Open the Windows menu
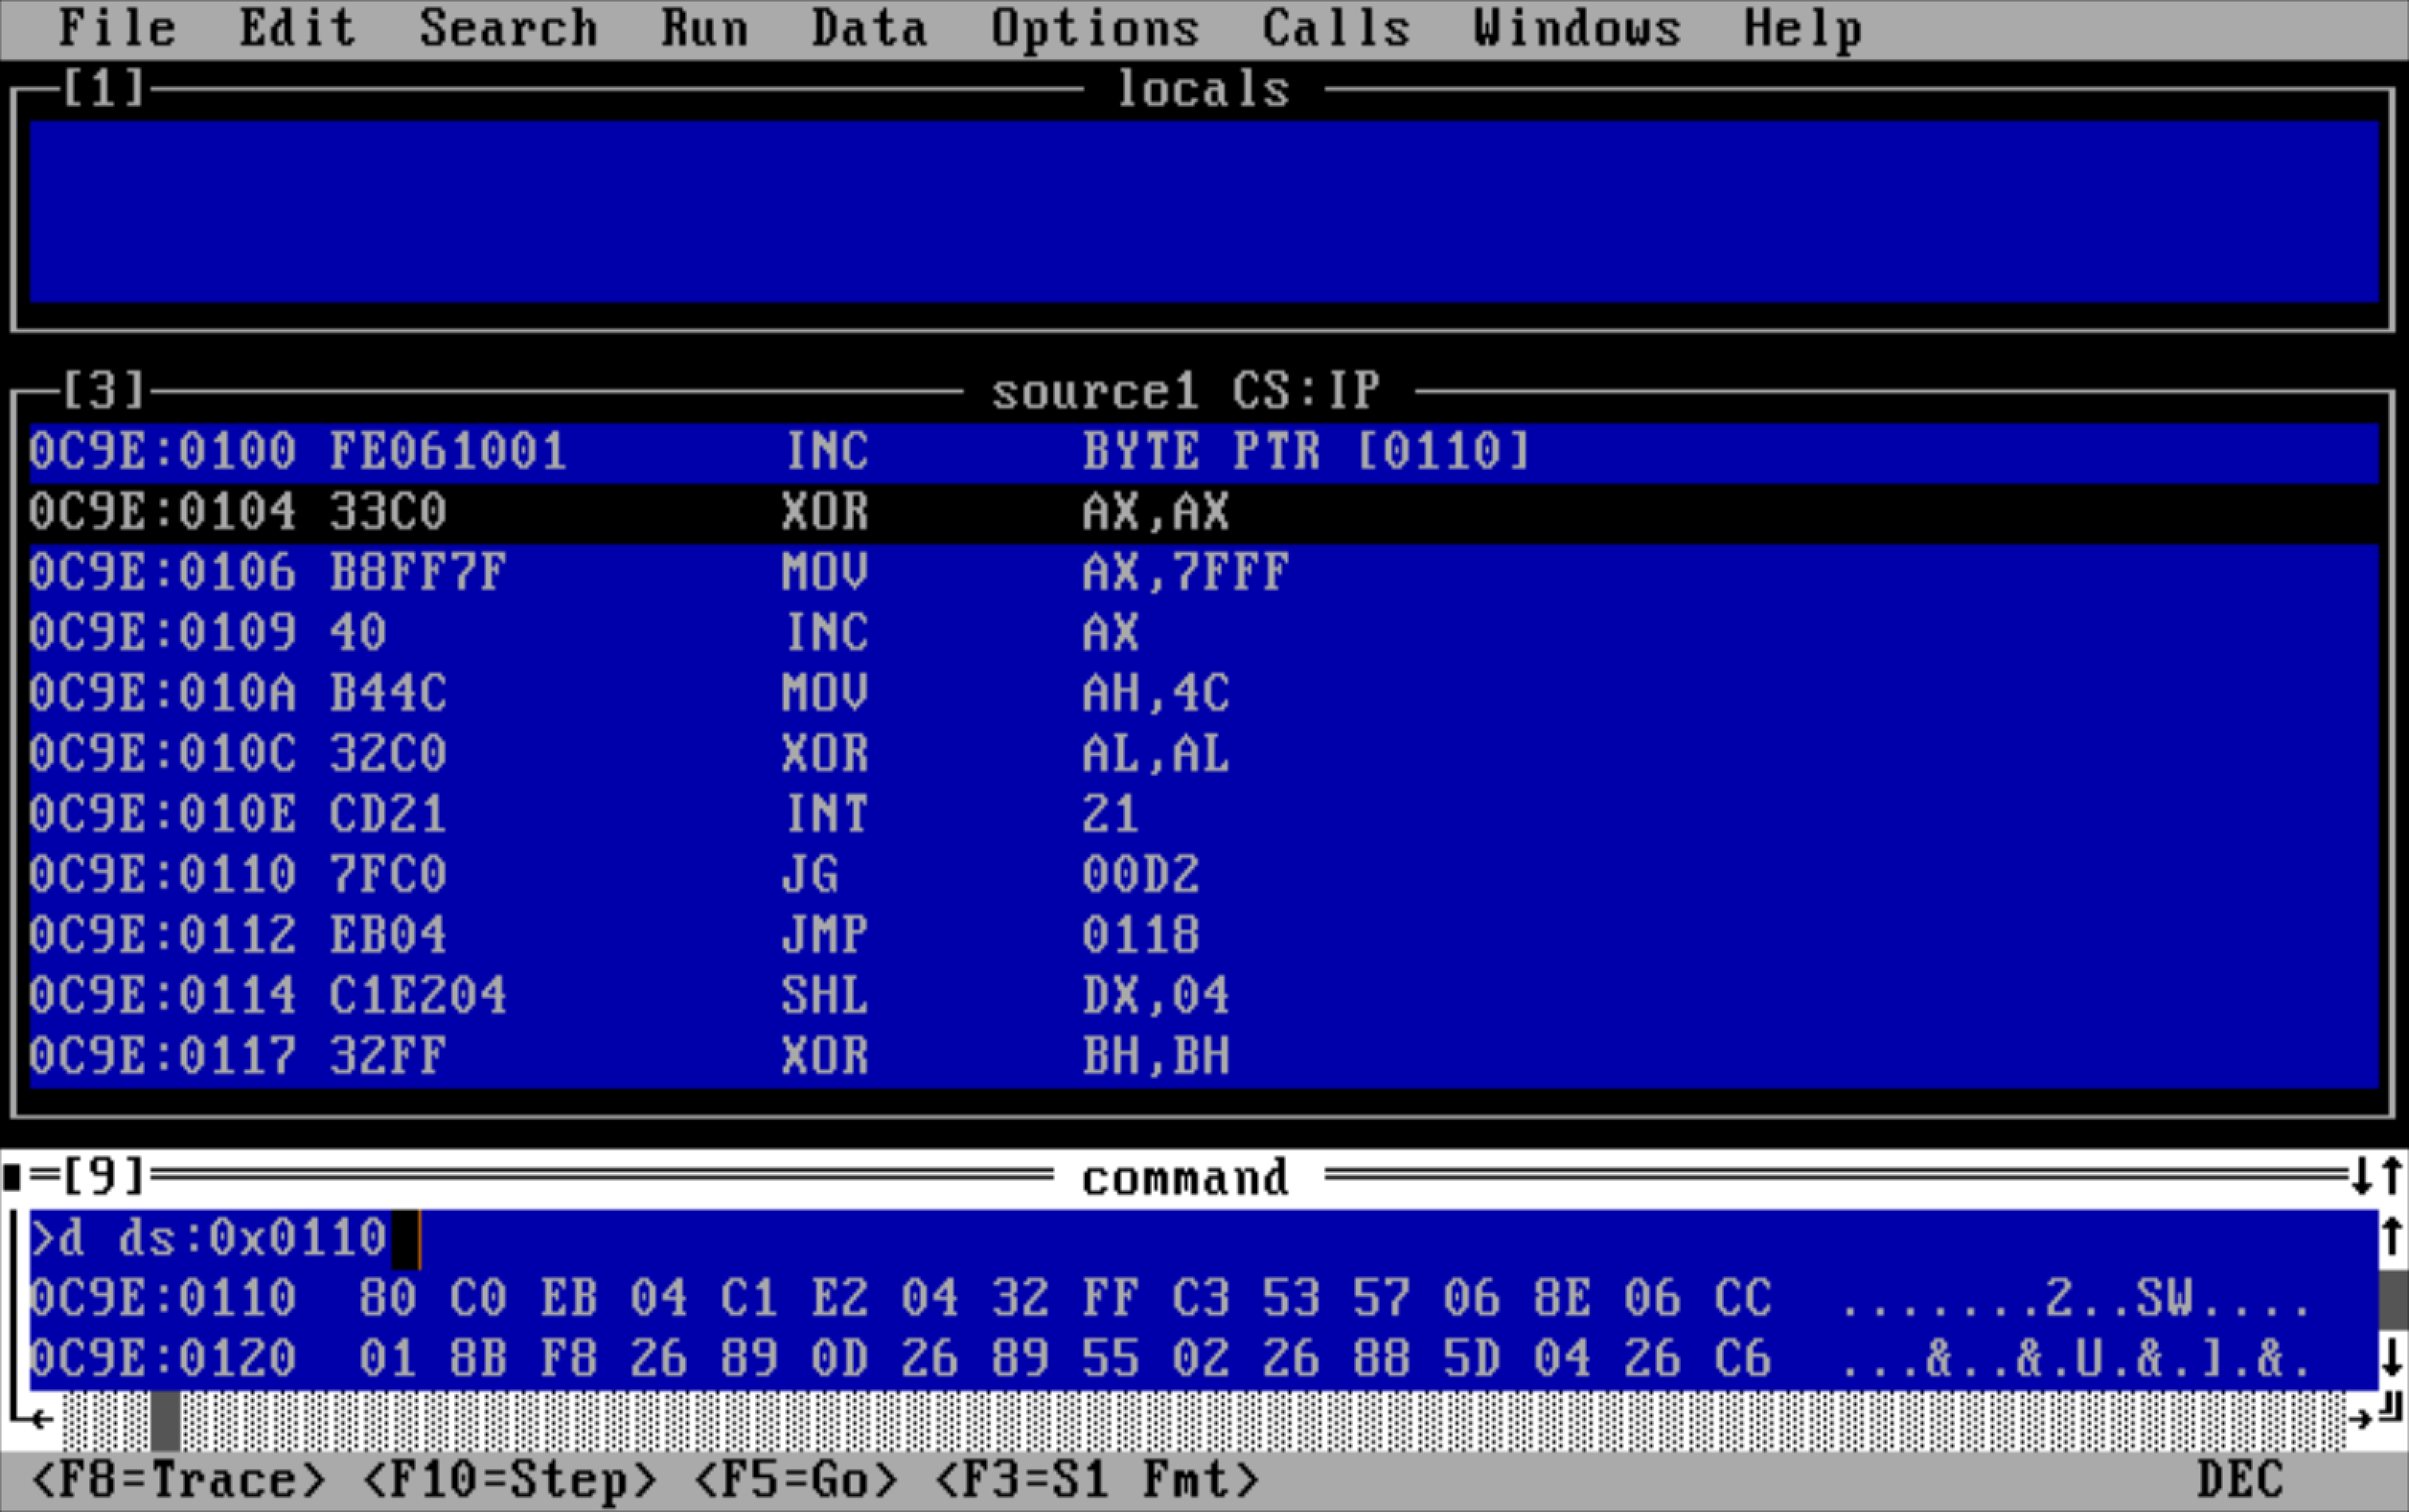Viewport: 2409px width, 1512px height. point(1577,28)
